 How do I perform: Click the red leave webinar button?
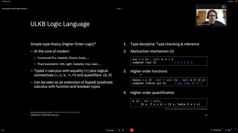click(132, 130)
